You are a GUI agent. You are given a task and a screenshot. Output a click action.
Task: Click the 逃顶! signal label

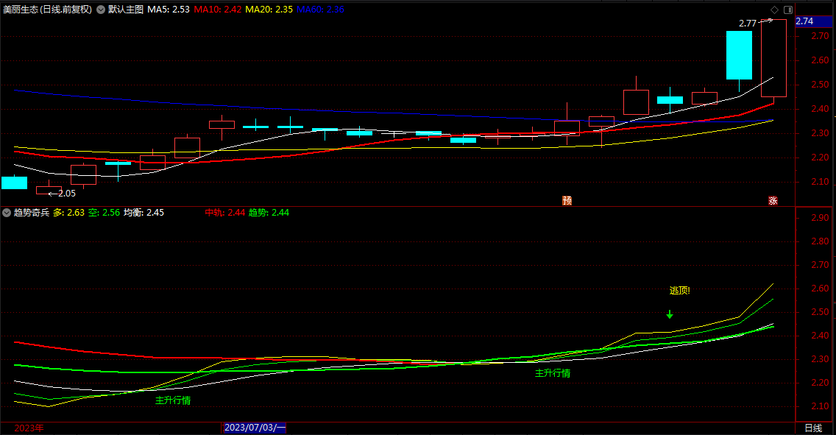click(680, 291)
